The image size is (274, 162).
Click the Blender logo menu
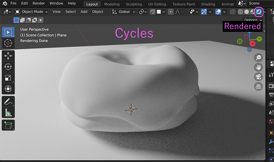pos(5,3)
